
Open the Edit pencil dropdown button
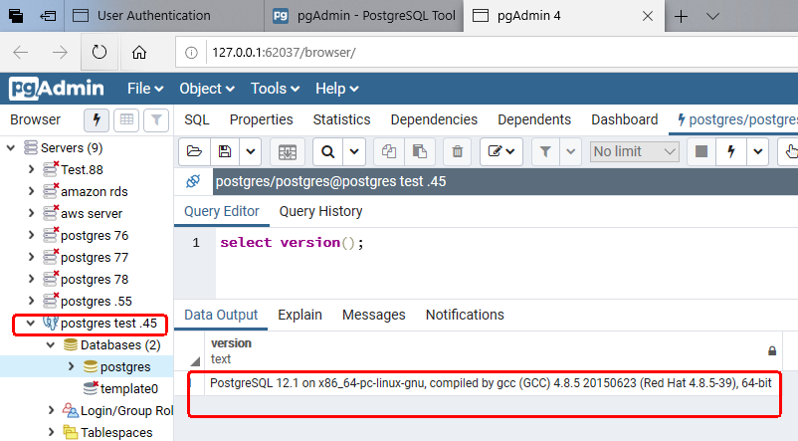click(501, 151)
